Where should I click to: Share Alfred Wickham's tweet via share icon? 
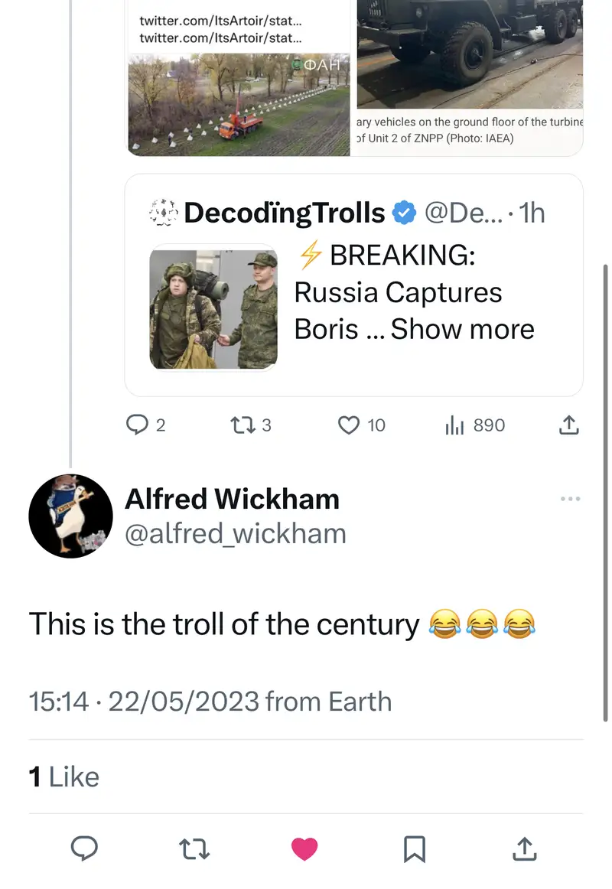(x=524, y=848)
